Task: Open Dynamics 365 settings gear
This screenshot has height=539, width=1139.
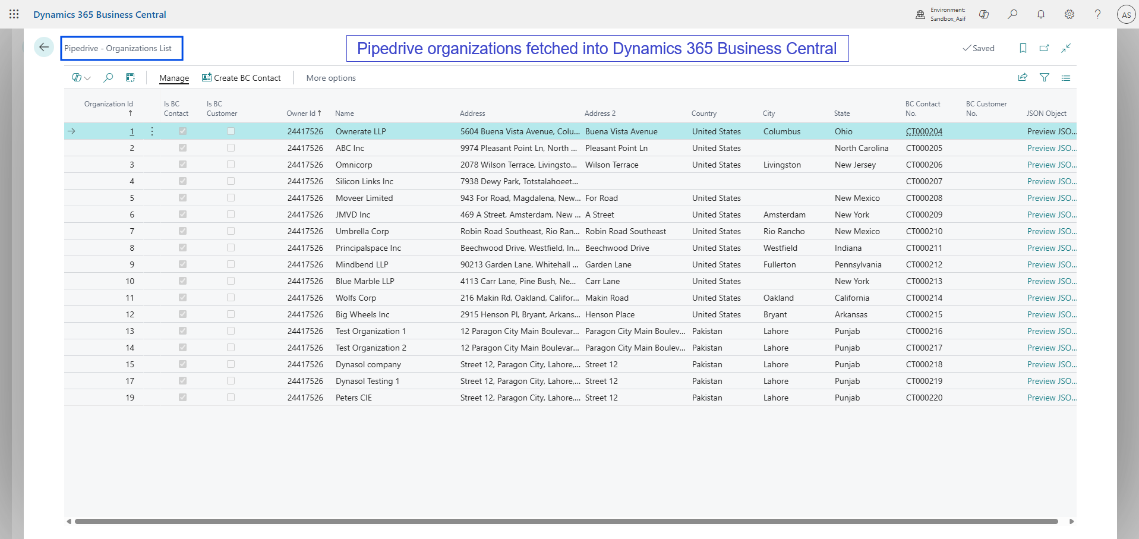Action: click(x=1069, y=14)
